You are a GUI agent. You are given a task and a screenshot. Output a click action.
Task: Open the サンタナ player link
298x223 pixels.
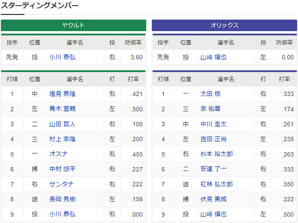point(61,184)
